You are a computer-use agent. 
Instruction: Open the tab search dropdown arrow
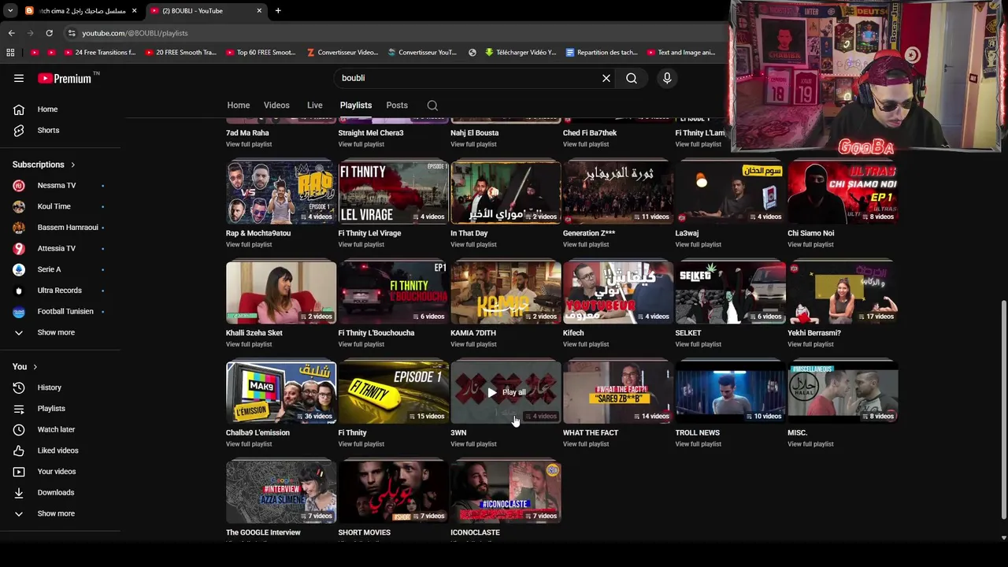(9, 11)
